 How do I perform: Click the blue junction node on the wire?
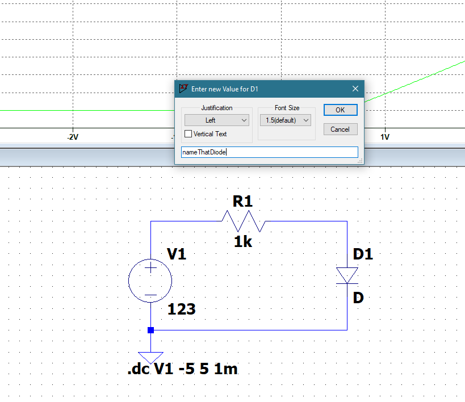[x=150, y=330]
